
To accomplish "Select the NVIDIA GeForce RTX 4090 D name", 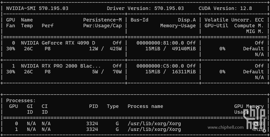I will click(x=58, y=43).
